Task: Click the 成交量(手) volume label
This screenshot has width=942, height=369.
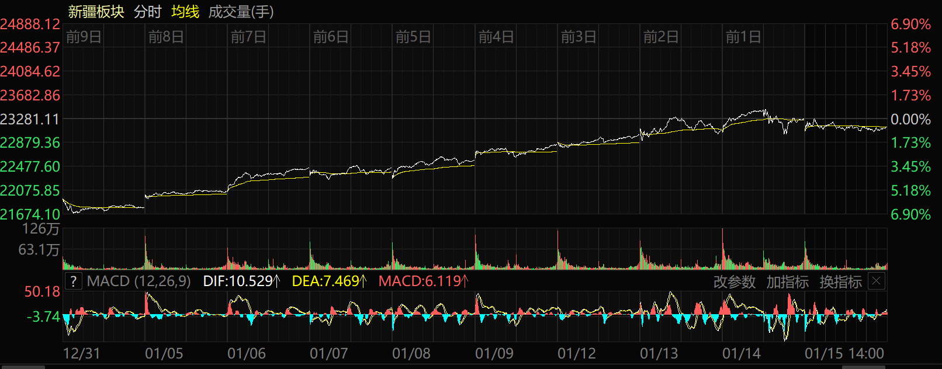Action: tap(241, 12)
